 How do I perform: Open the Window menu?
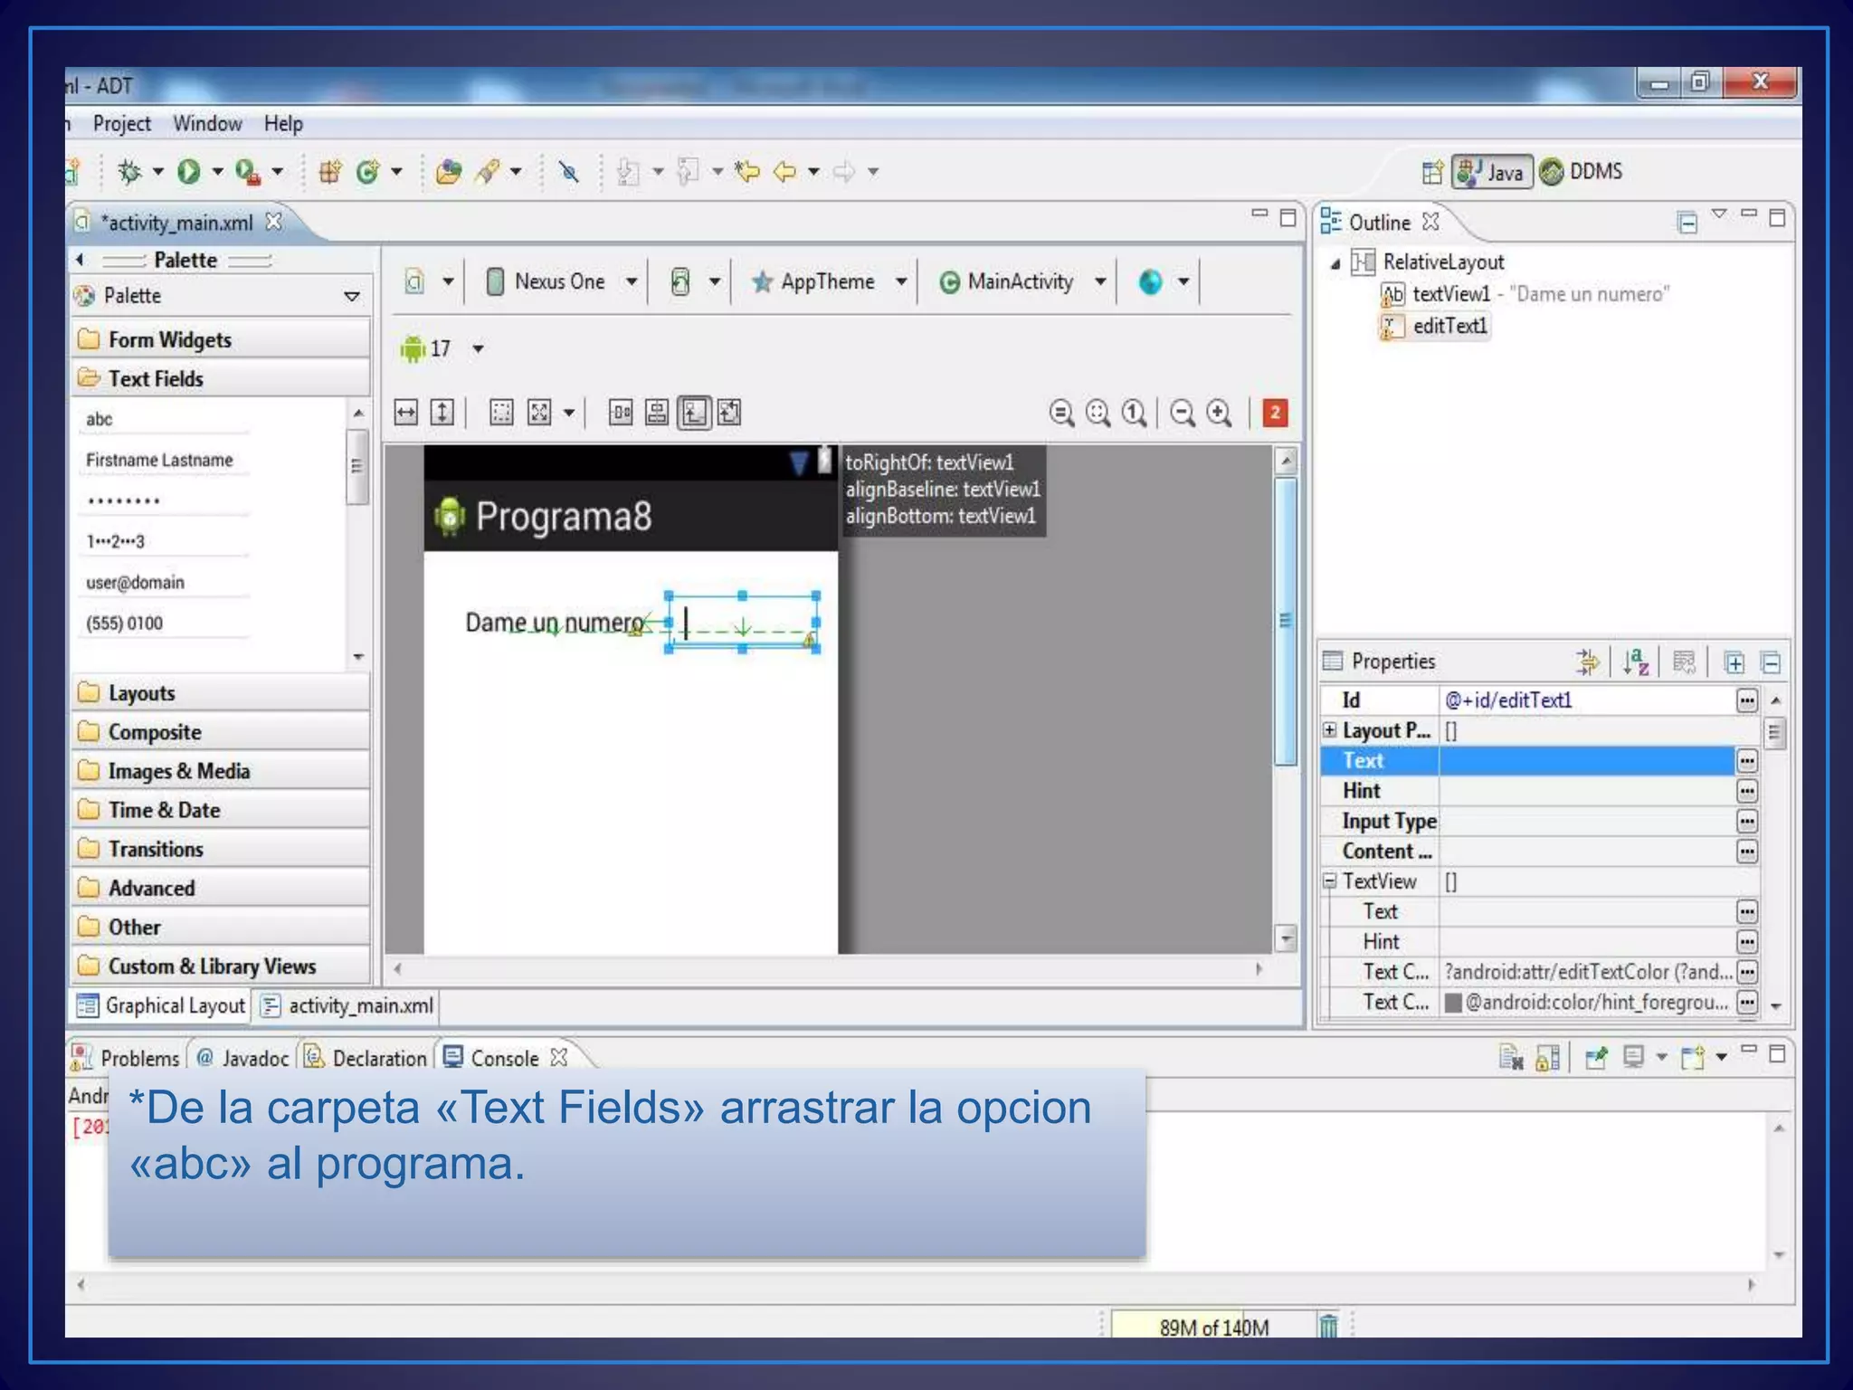pos(207,123)
